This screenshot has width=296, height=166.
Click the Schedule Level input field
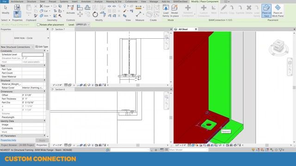pos(33,54)
